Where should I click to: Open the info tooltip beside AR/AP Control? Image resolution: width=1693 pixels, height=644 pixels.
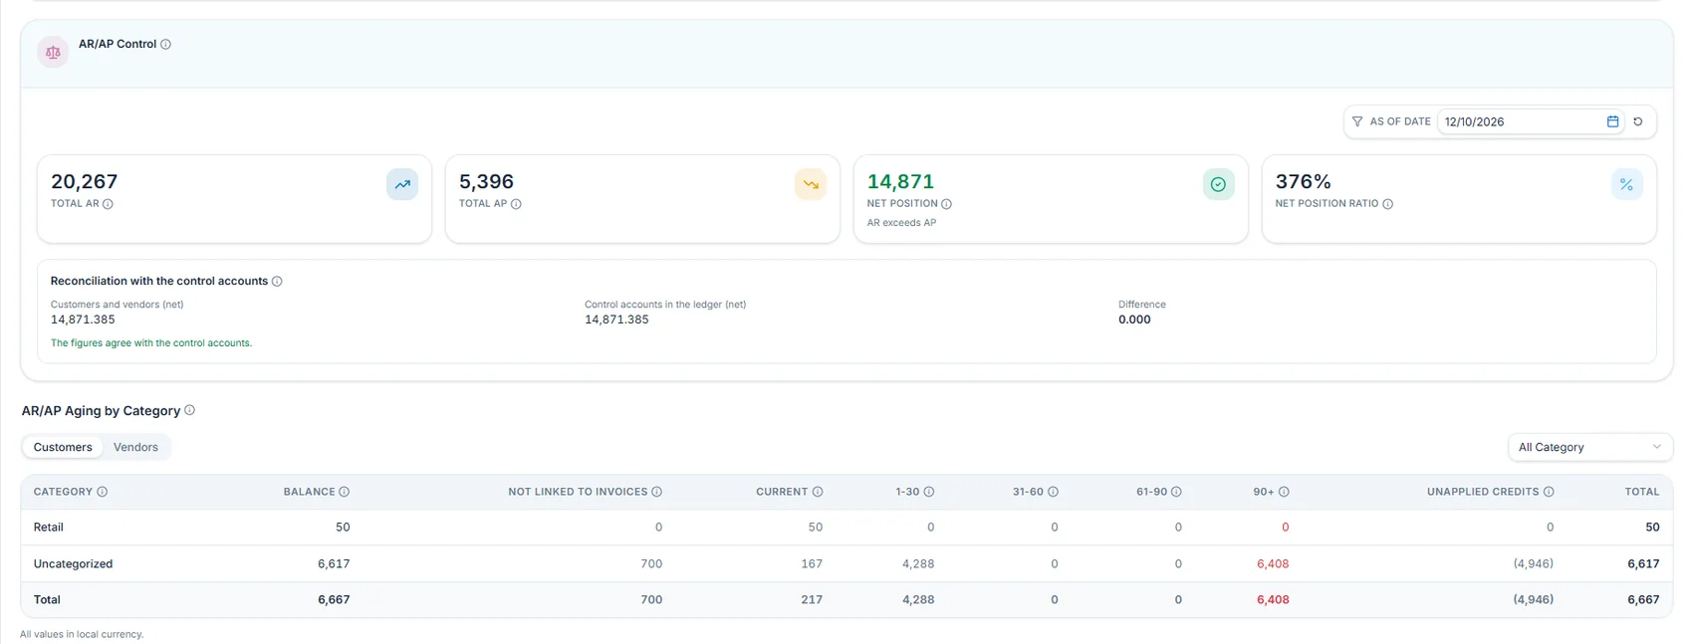pyautogui.click(x=166, y=44)
